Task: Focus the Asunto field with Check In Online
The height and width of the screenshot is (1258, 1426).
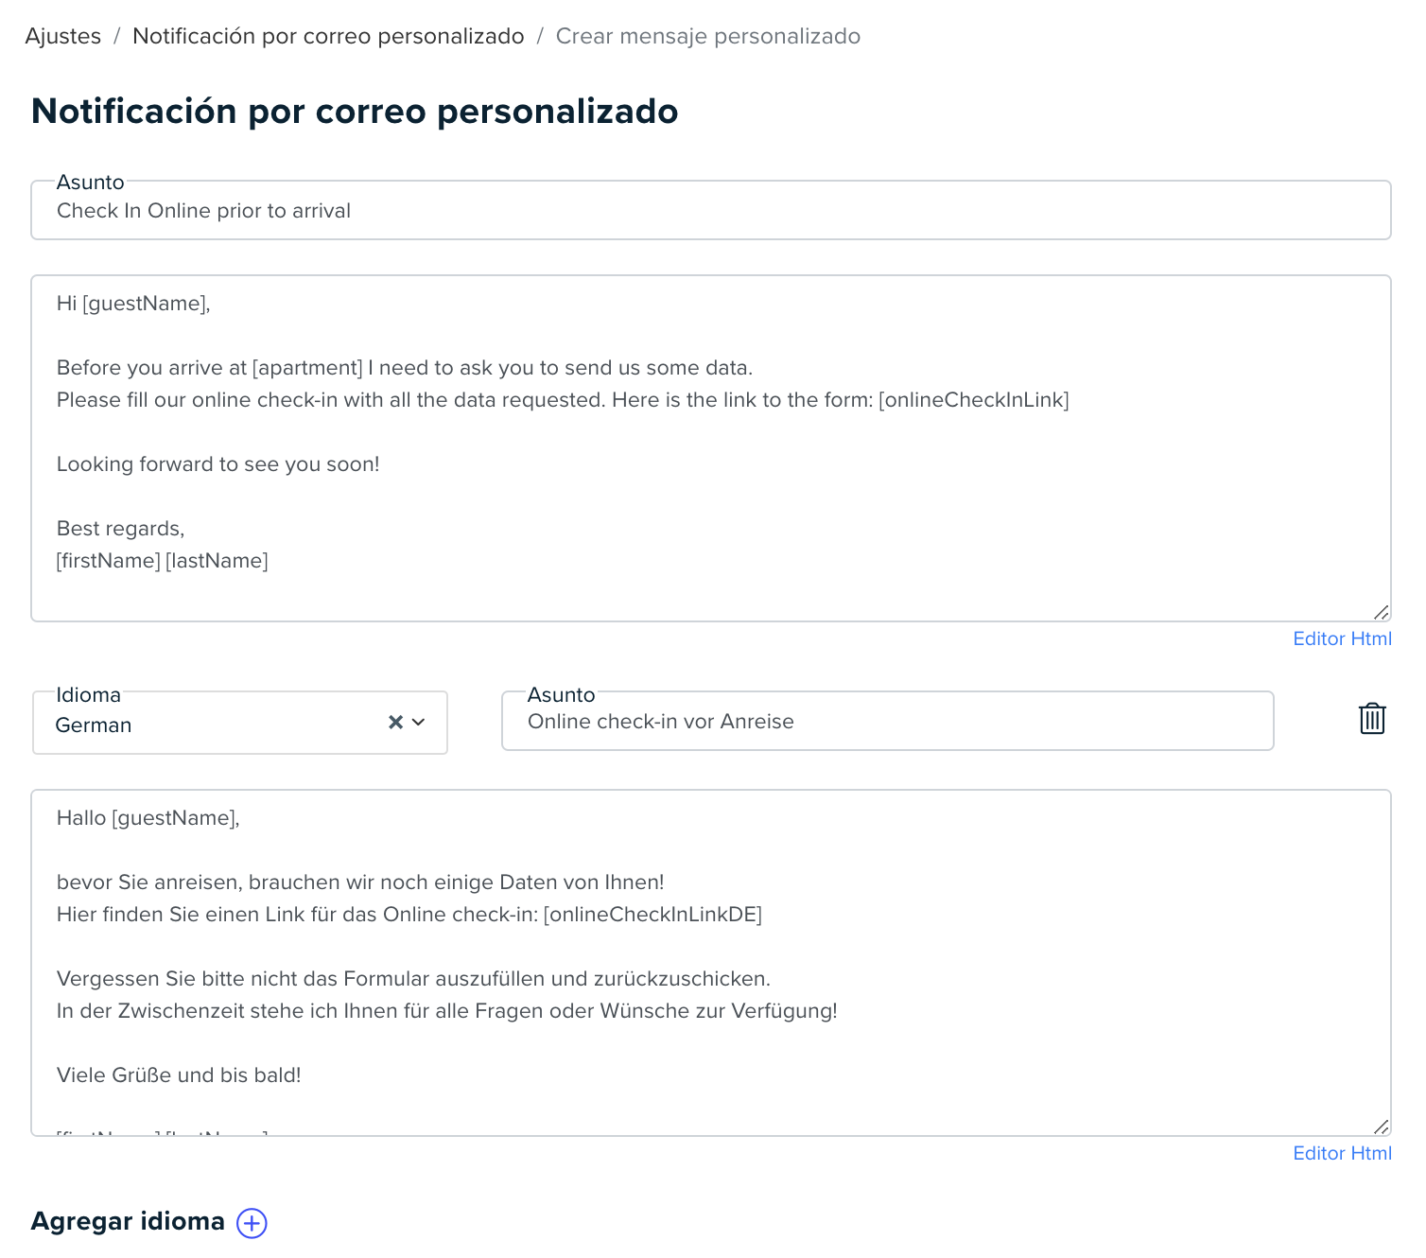Action: click(711, 210)
